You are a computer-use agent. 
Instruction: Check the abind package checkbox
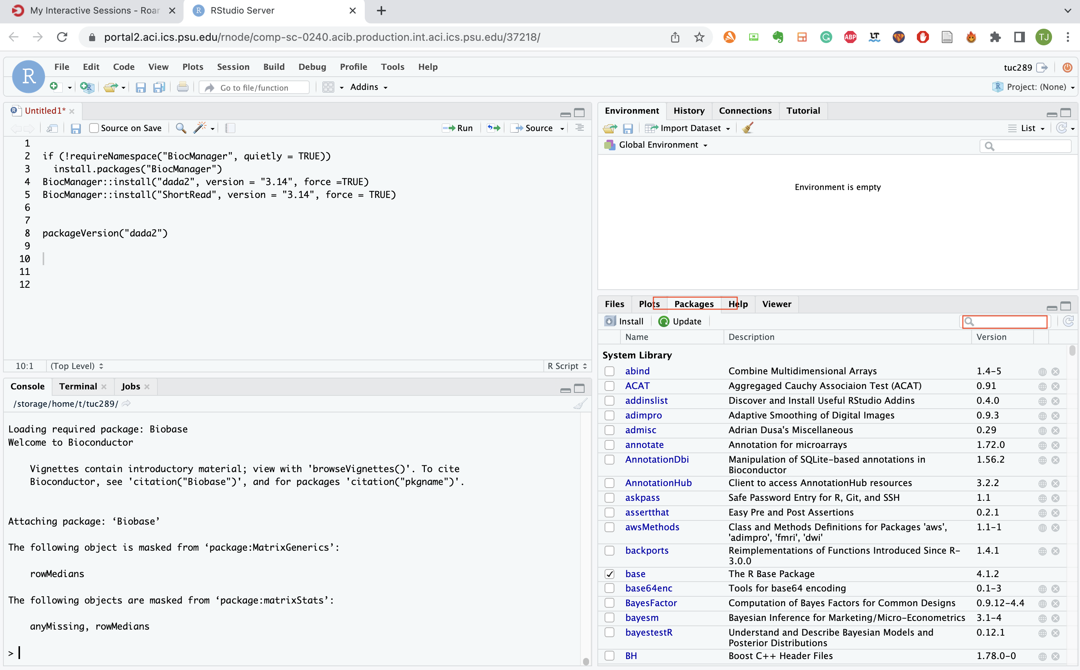pyautogui.click(x=609, y=371)
